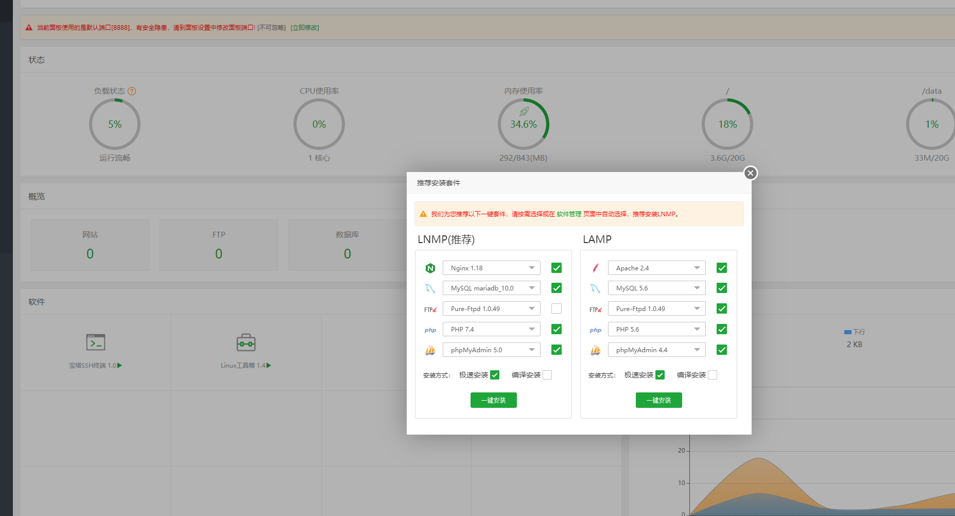Click the FTP icon in LAMP column

pyautogui.click(x=596, y=309)
